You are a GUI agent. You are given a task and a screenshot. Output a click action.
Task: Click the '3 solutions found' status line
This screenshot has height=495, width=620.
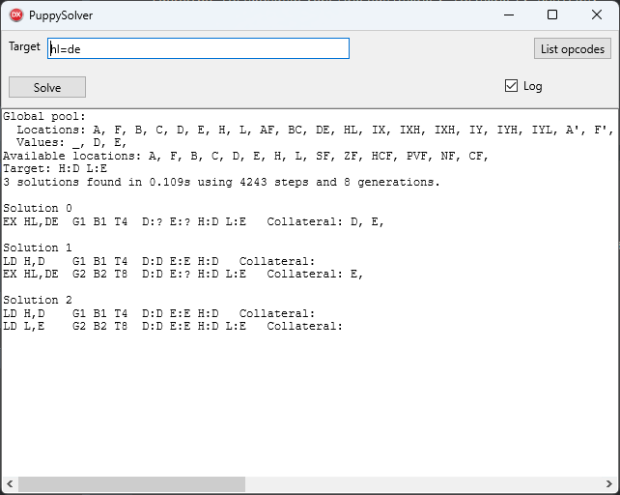pos(221,182)
